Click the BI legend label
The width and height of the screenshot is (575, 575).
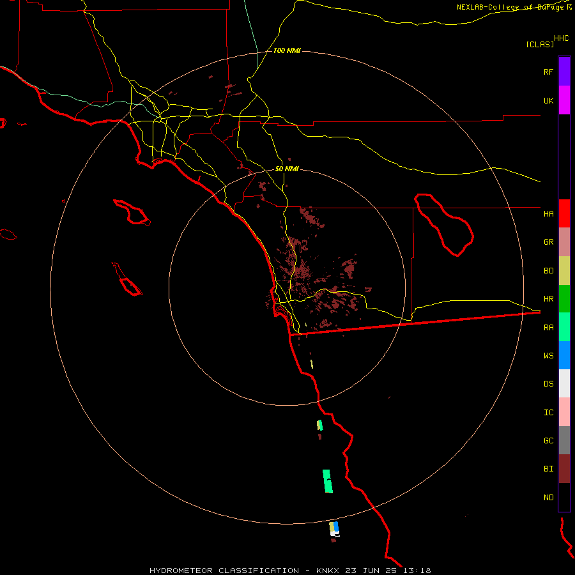(x=548, y=469)
